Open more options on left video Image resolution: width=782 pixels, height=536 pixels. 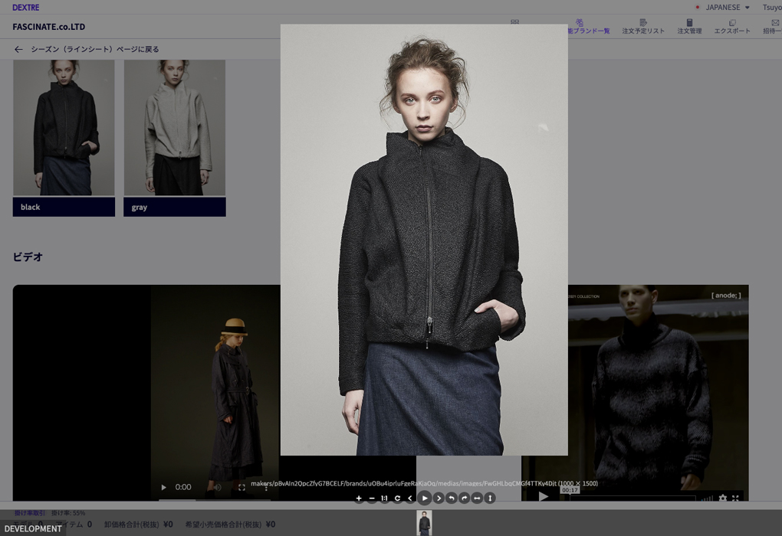pos(266,488)
